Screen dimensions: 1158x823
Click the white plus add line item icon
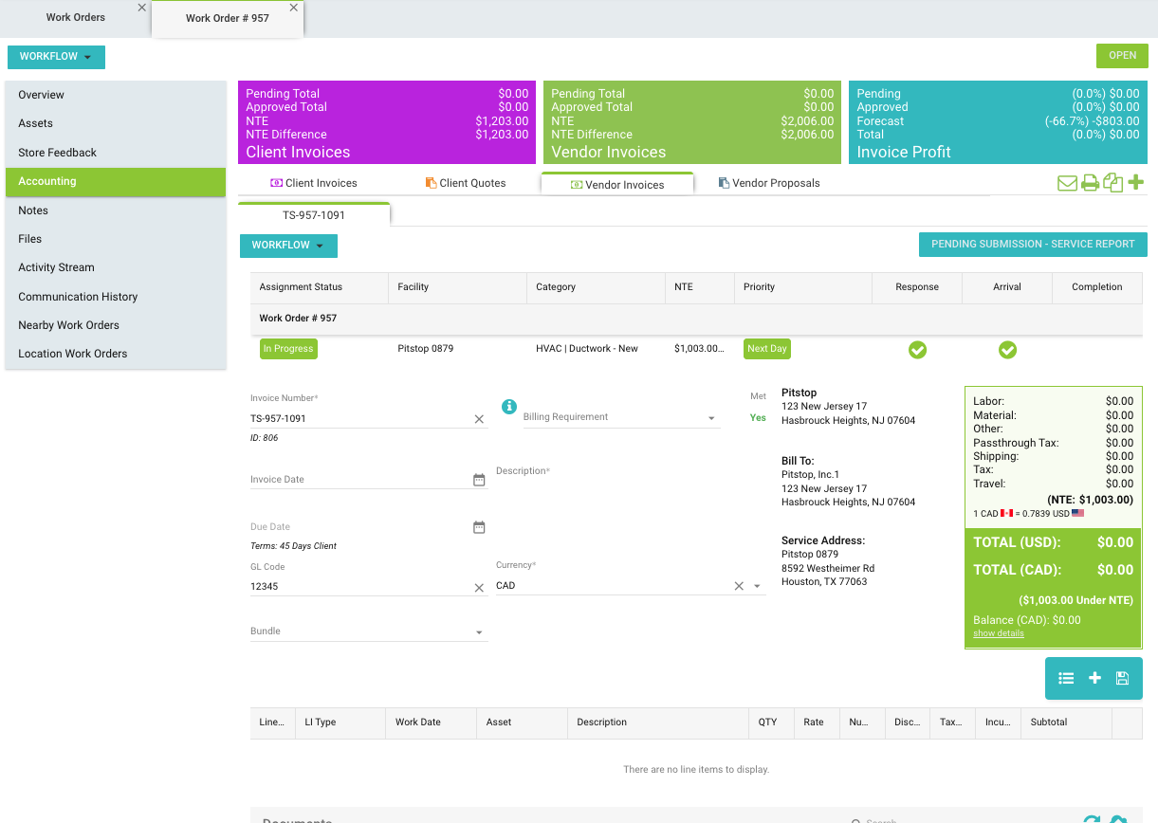pos(1094,678)
